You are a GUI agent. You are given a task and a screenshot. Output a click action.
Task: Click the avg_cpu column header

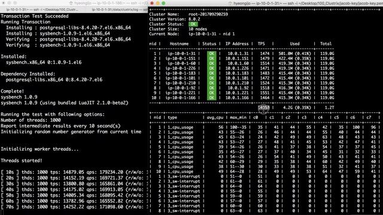pos(215,118)
